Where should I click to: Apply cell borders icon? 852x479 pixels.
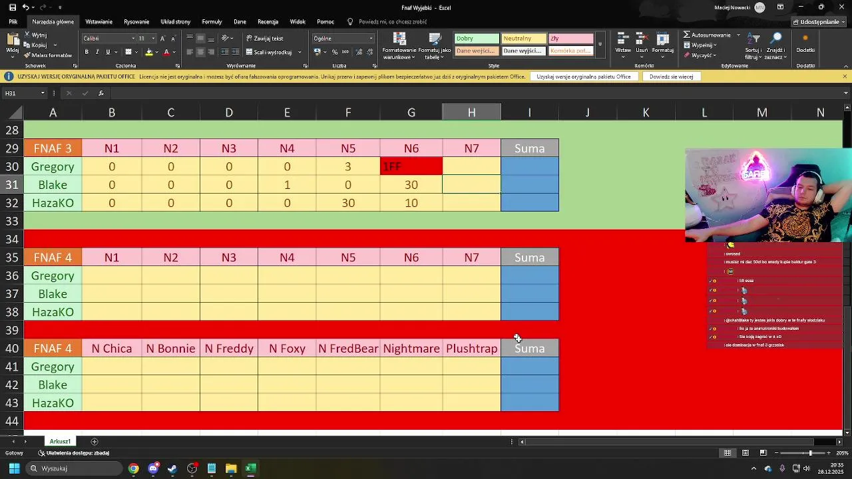128,52
